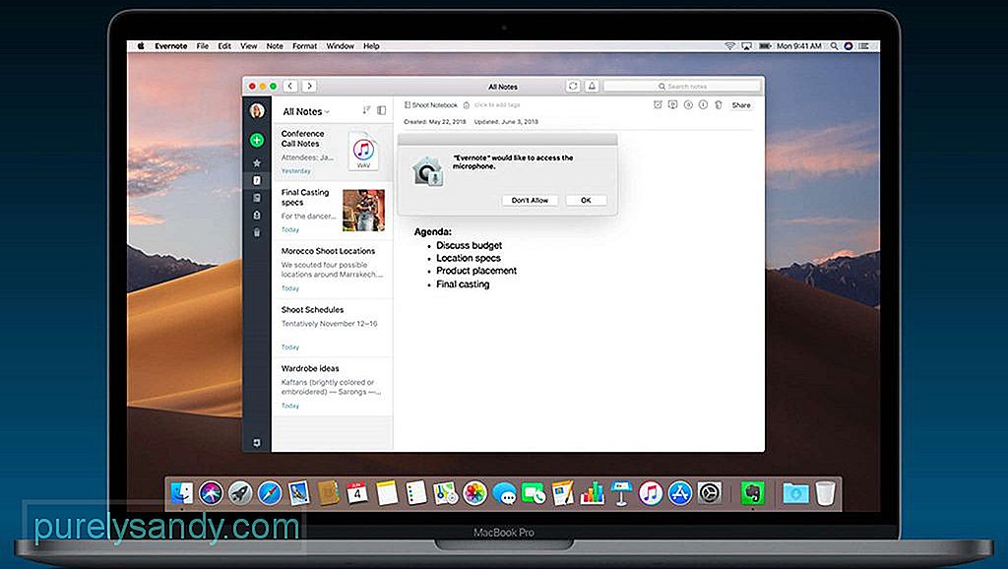Image resolution: width=1008 pixels, height=569 pixels.
Task: Click the 'Final casting' agenda item
Action: 463,284
